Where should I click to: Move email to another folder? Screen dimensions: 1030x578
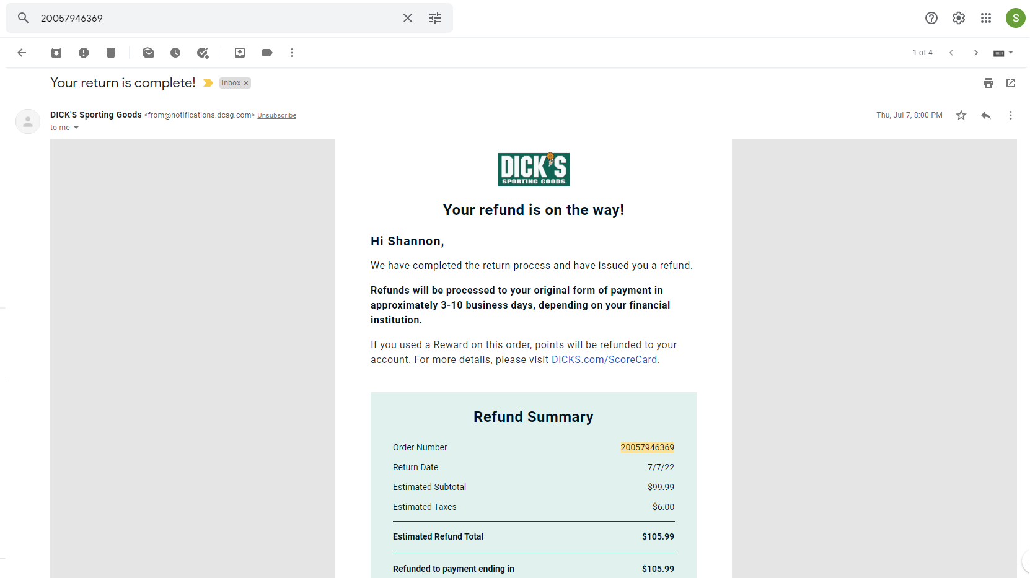(x=240, y=53)
